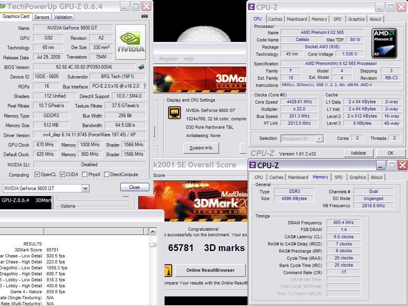408x306 pixels.
Task: Click the Game 4 - Nature result row
Action: [37, 292]
